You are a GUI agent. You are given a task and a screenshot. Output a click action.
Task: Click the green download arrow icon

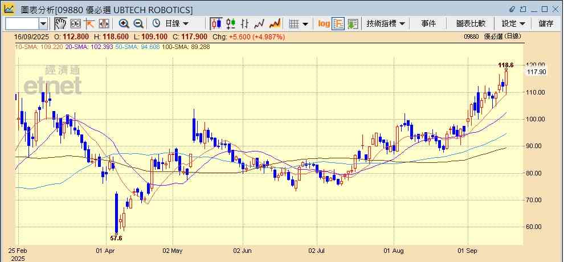[x=353, y=24]
